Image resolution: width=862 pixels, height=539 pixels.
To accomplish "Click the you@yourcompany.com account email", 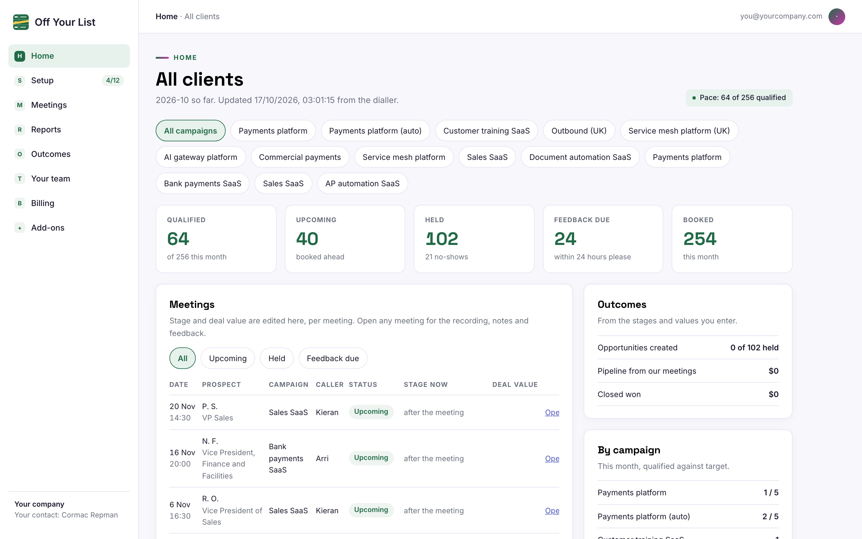I will click(x=781, y=16).
